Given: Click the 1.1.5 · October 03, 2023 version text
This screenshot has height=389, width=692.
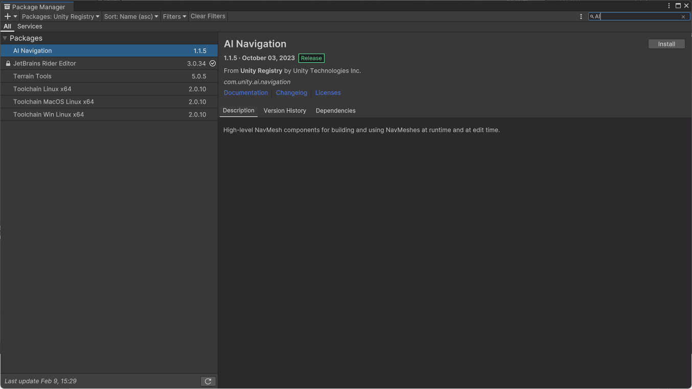Looking at the screenshot, I should click(x=259, y=58).
